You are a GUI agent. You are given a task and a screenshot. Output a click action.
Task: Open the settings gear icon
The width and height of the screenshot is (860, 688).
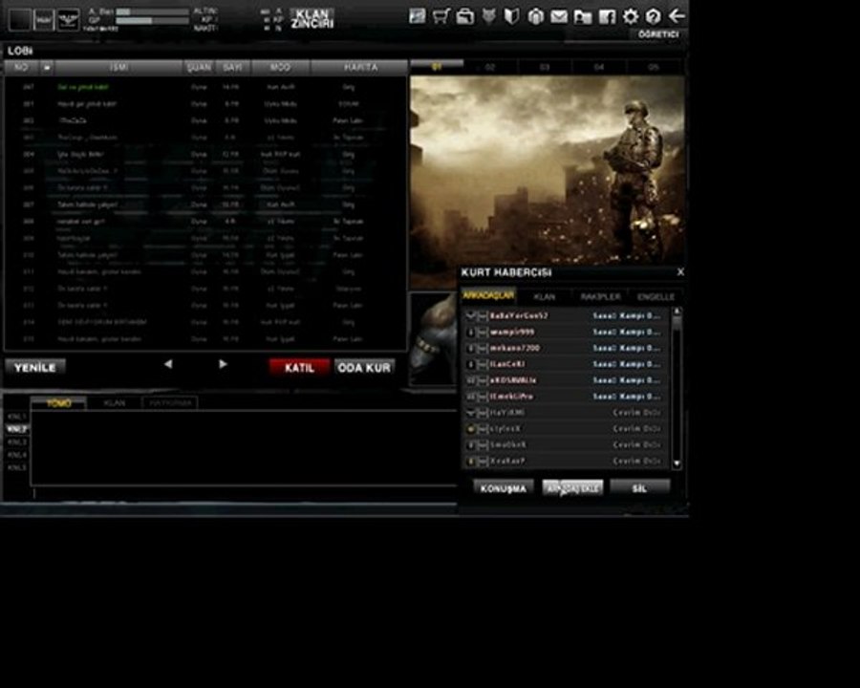[x=631, y=17]
